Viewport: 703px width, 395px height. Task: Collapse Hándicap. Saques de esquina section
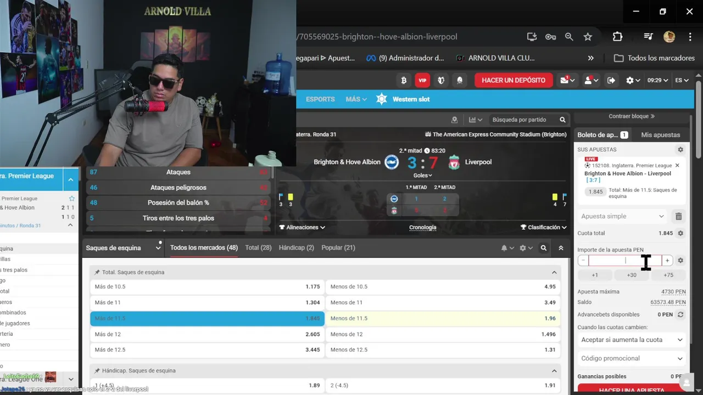click(x=554, y=370)
